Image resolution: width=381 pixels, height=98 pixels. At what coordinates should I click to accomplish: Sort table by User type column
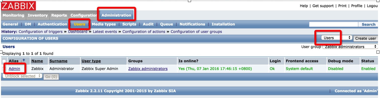click(91, 61)
